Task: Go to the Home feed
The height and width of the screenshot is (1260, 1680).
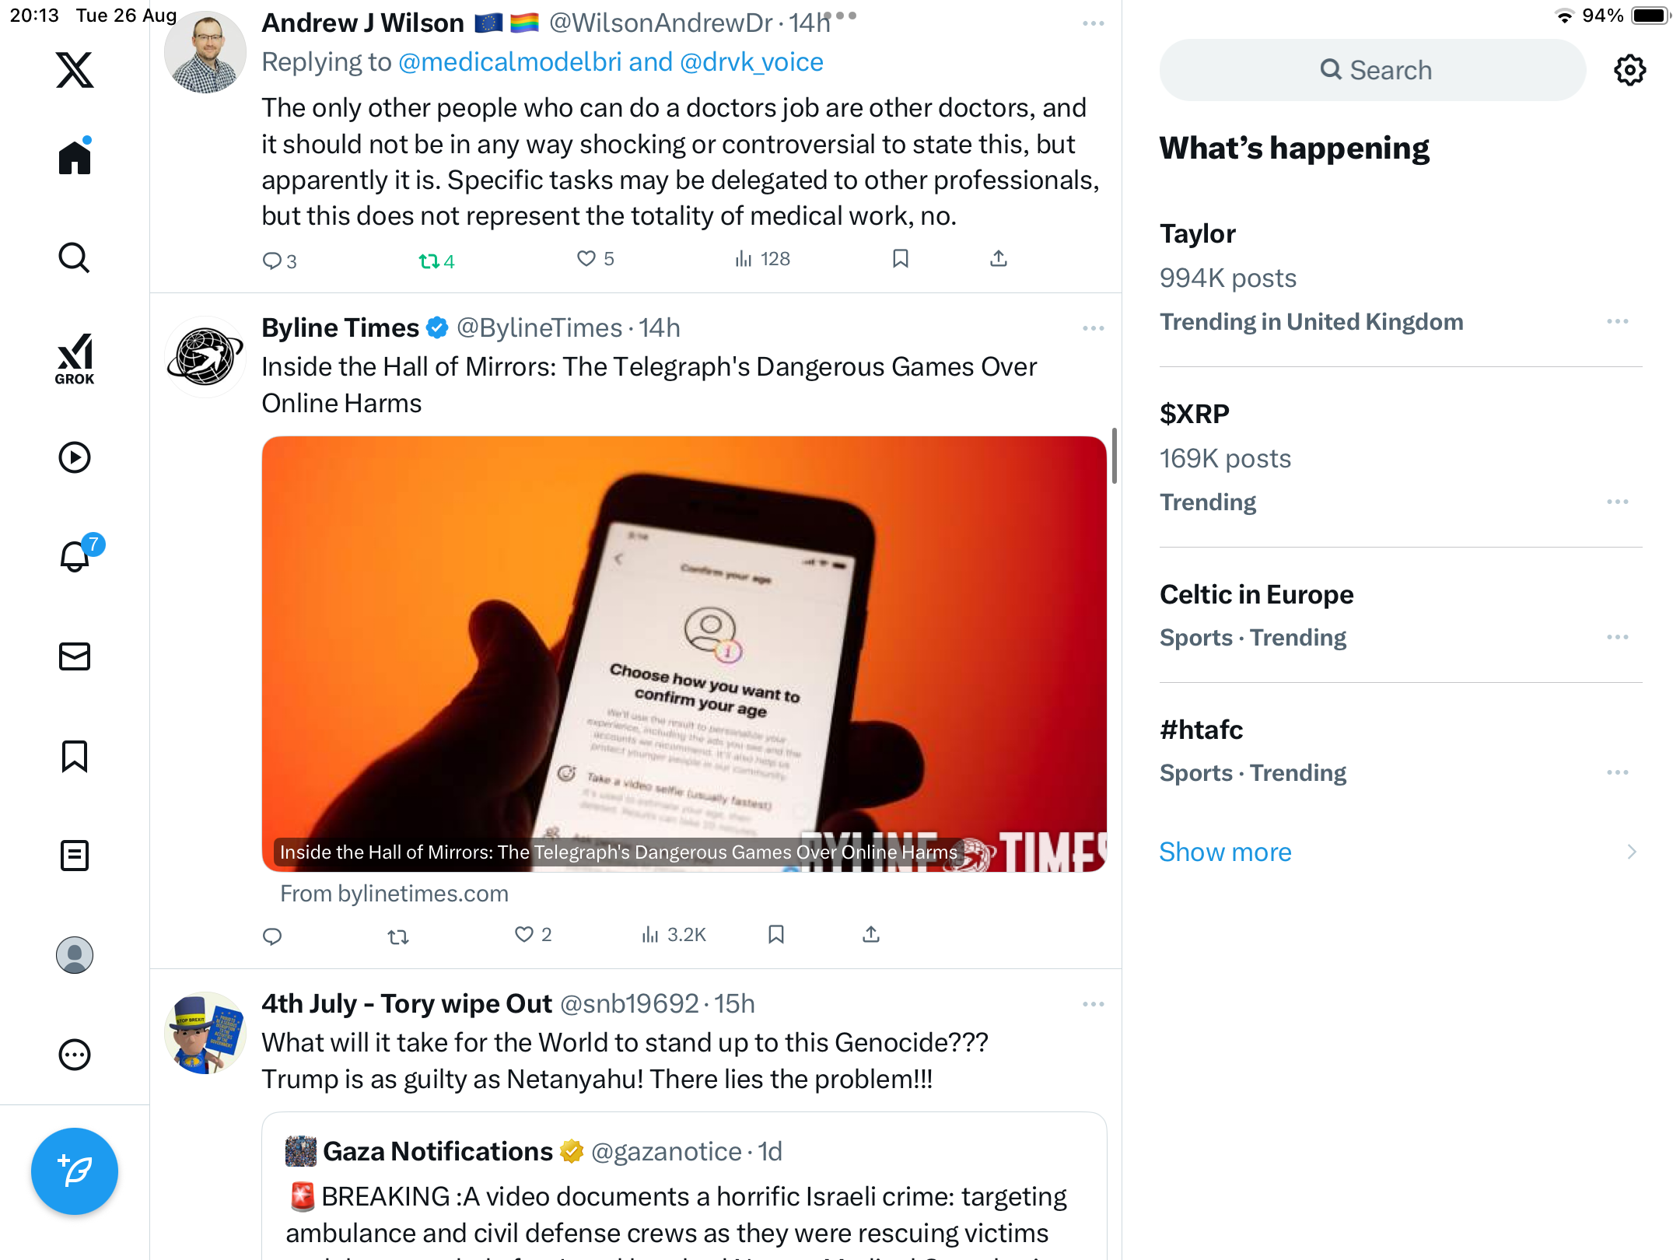Action: point(75,156)
